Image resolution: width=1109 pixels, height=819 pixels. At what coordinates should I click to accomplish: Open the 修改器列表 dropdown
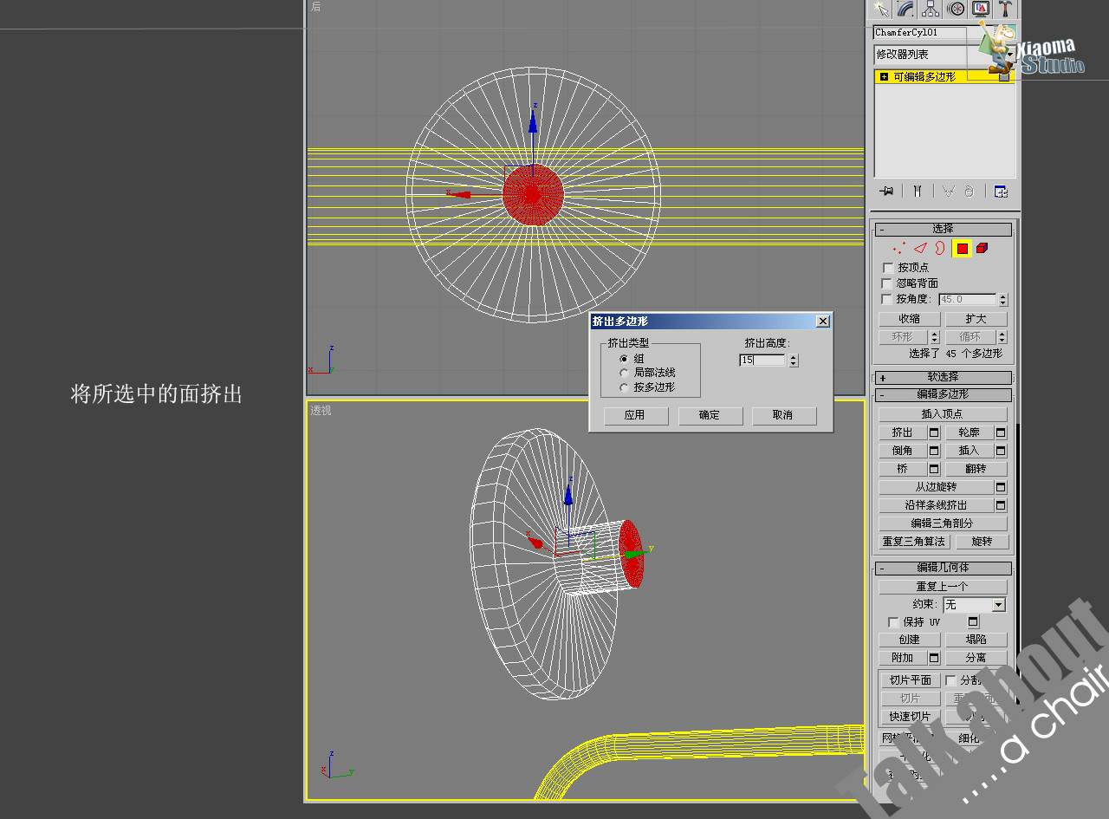(944, 55)
